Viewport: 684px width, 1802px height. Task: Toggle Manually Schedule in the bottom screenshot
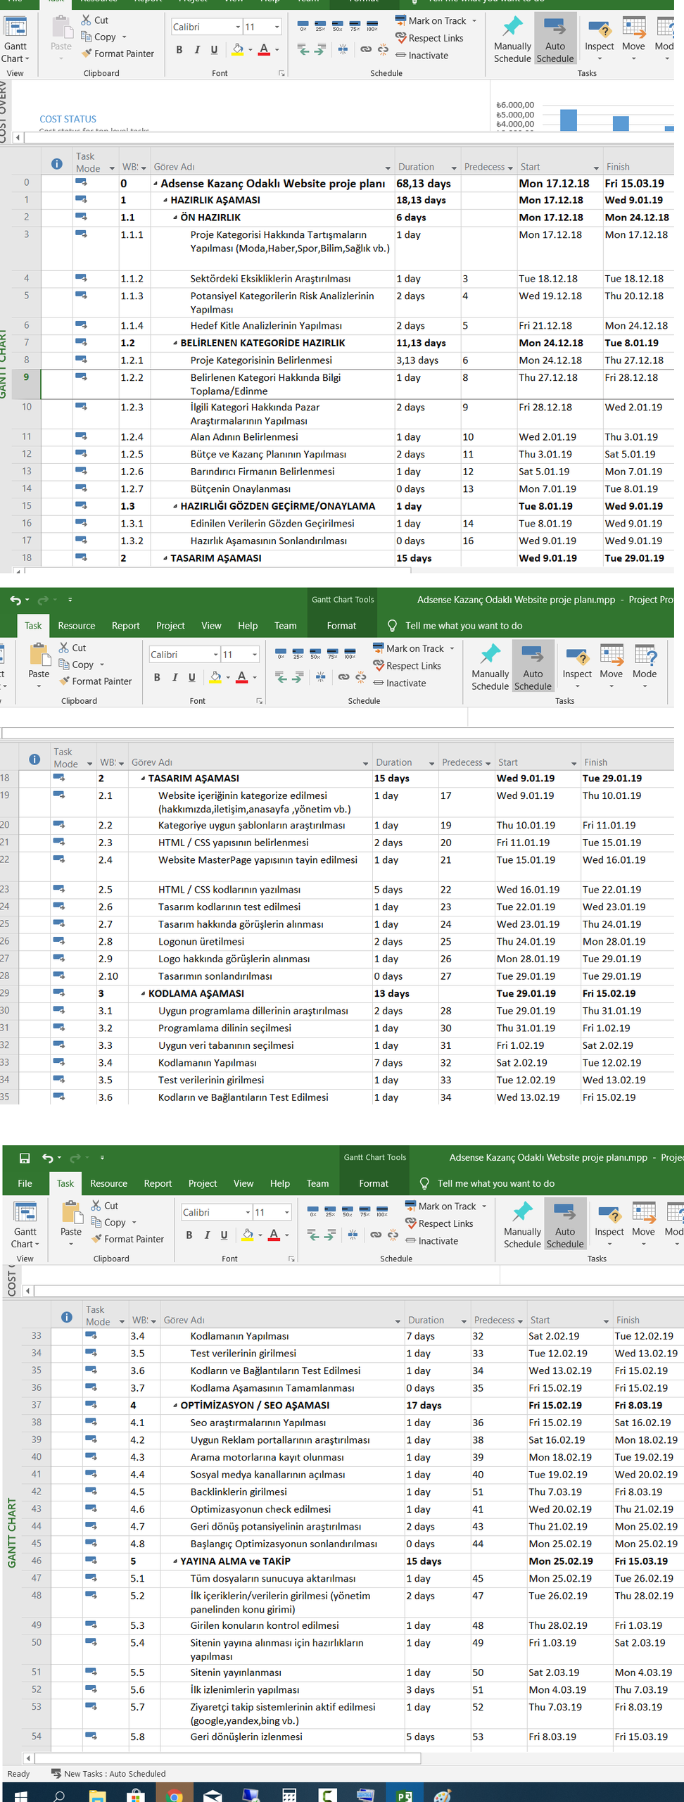click(x=522, y=1224)
